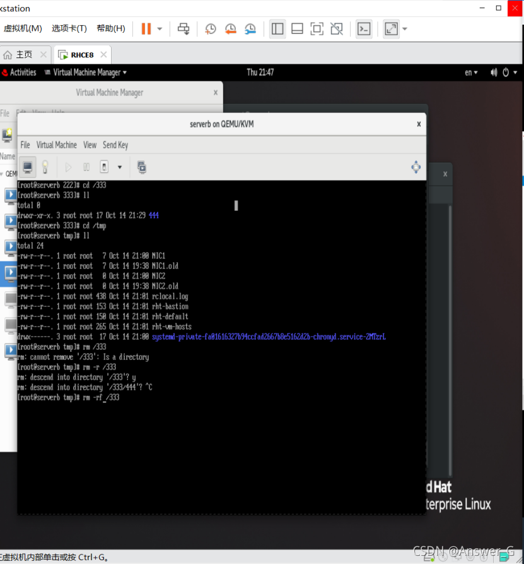The image size is (524, 564).
Task: Click the NIC1.old filename in terminal
Action: pos(165,266)
